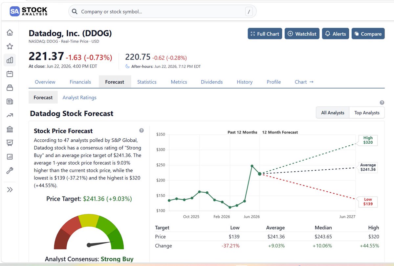Click the 220.75 after-hours price
Screen dimensions: 394x266
pyautogui.click(x=138, y=57)
